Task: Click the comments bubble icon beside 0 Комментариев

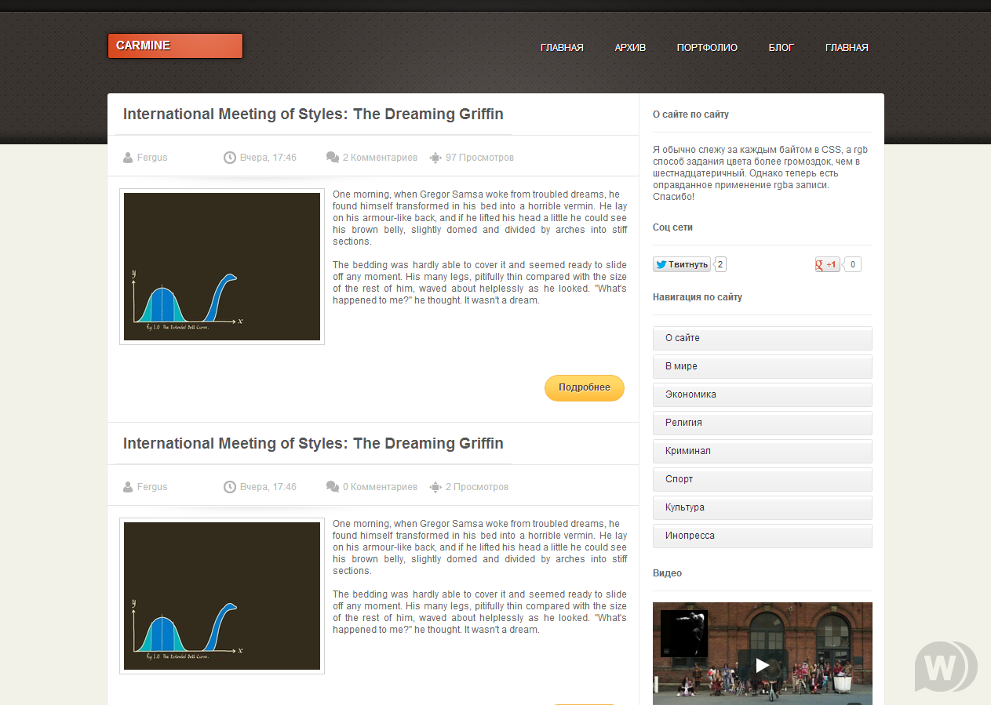Action: point(333,487)
